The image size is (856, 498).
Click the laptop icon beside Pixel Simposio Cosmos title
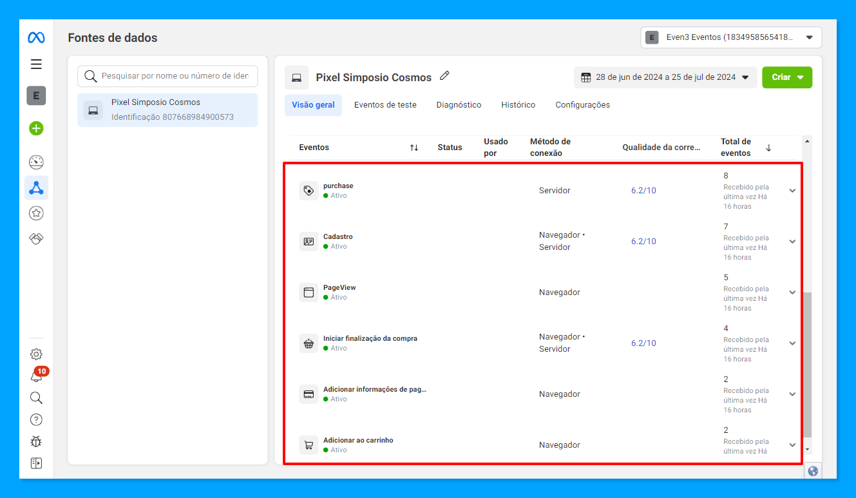click(296, 77)
